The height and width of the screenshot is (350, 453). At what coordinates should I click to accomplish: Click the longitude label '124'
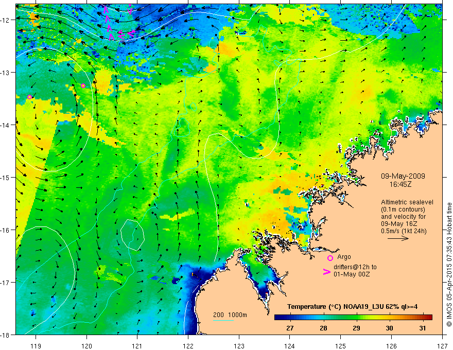click(290, 346)
